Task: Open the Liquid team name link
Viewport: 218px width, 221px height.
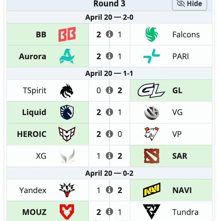Action: 34,112
